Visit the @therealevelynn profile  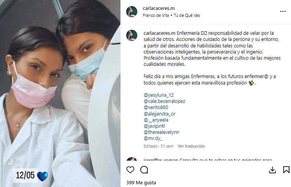click(x=161, y=132)
